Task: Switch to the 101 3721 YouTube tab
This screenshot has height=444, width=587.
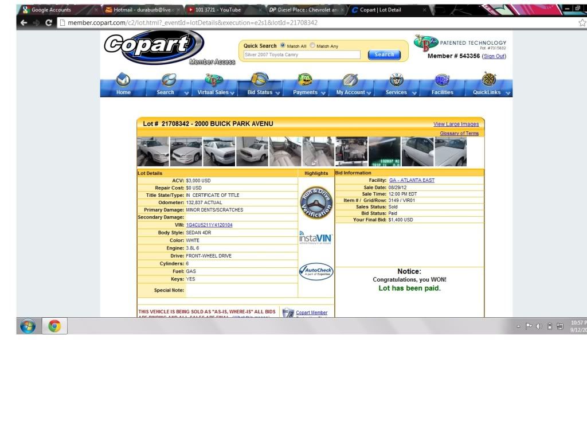Action: pyautogui.click(x=225, y=10)
